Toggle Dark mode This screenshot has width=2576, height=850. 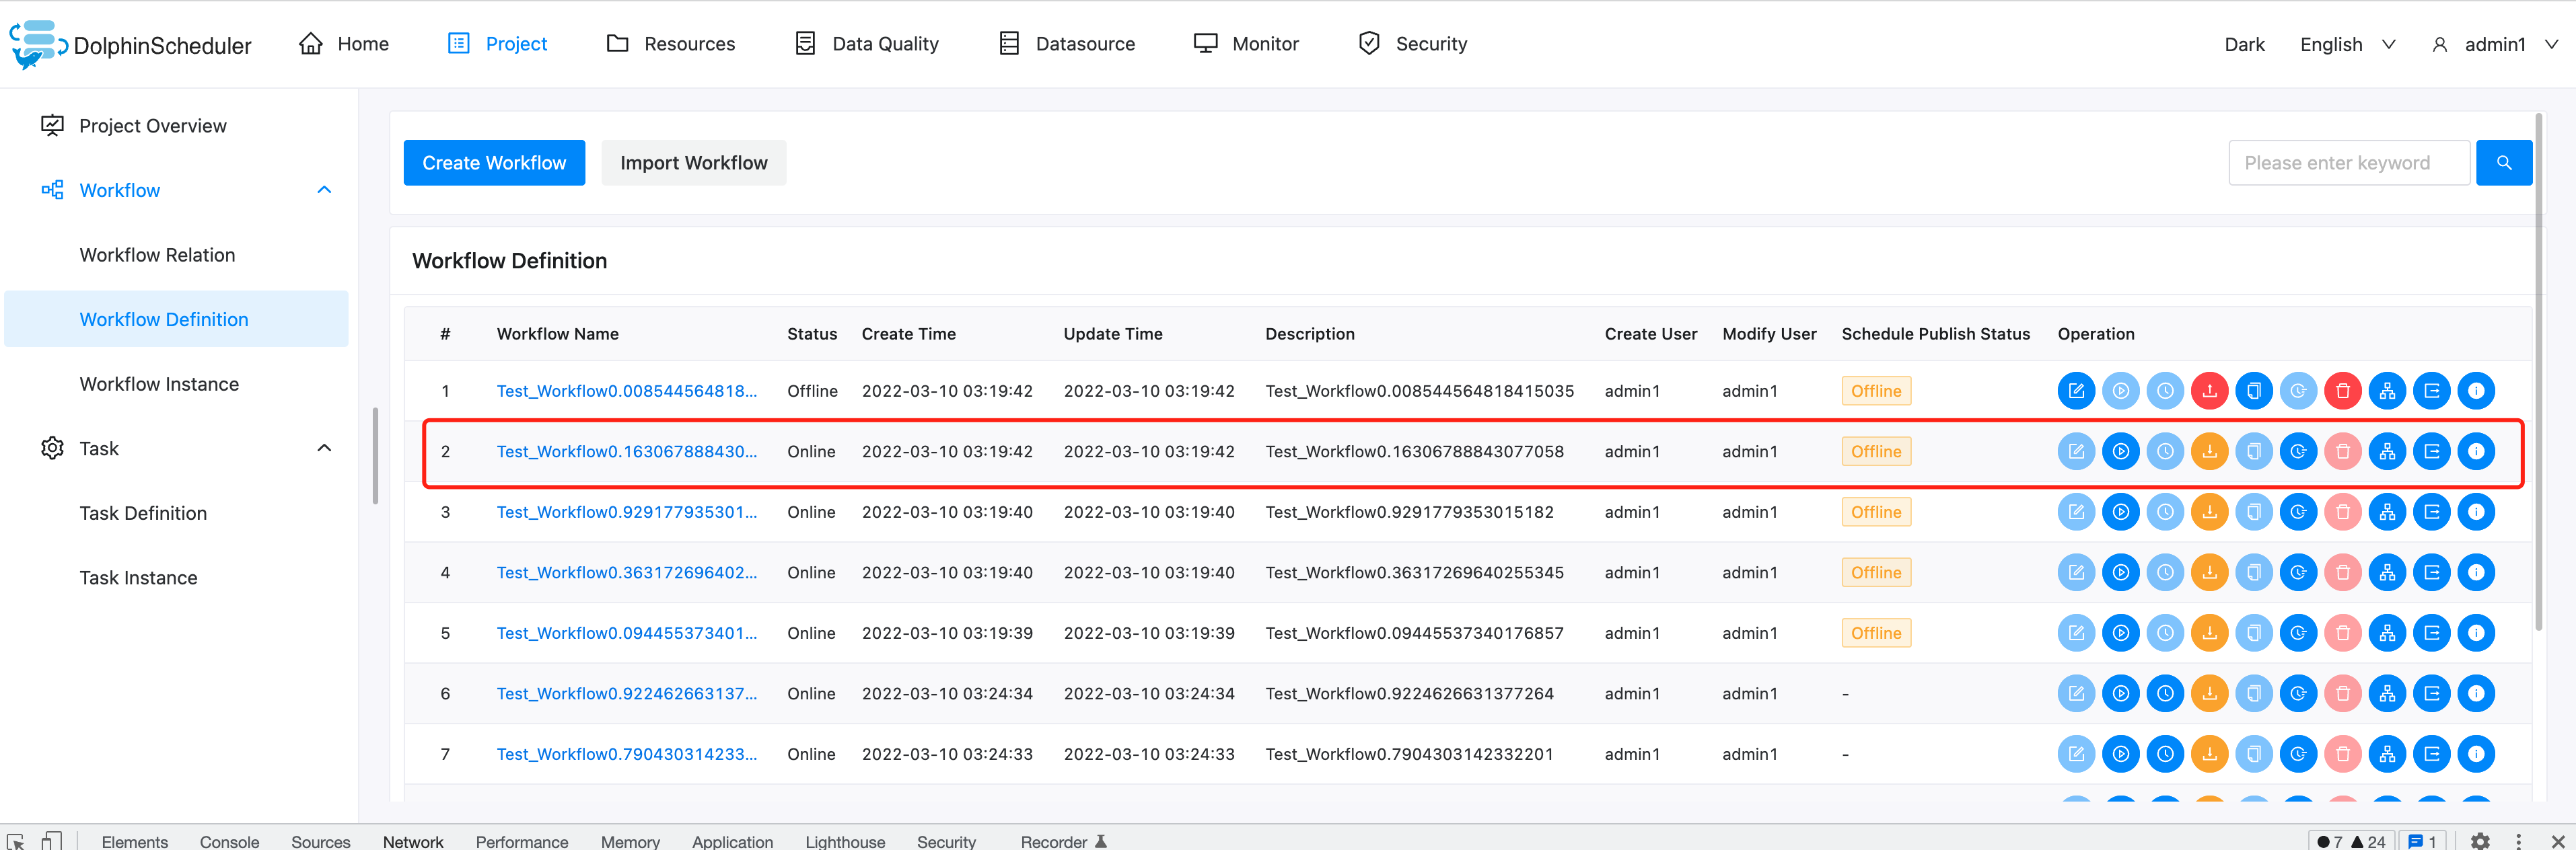2244,44
